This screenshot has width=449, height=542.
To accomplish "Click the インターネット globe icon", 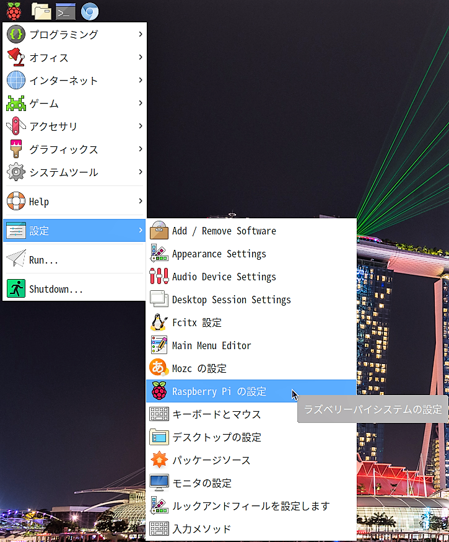I will click(x=16, y=80).
